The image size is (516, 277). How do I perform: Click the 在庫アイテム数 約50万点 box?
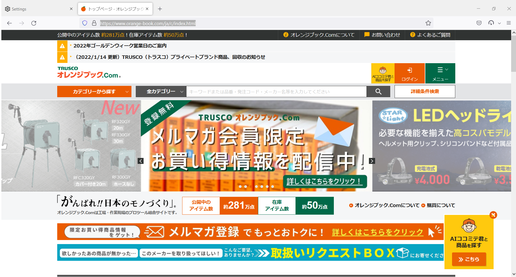tap(296, 206)
